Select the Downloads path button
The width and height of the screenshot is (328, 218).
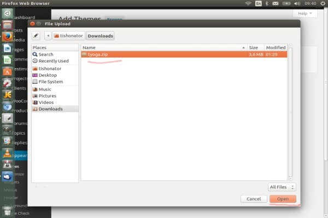tap(100, 35)
